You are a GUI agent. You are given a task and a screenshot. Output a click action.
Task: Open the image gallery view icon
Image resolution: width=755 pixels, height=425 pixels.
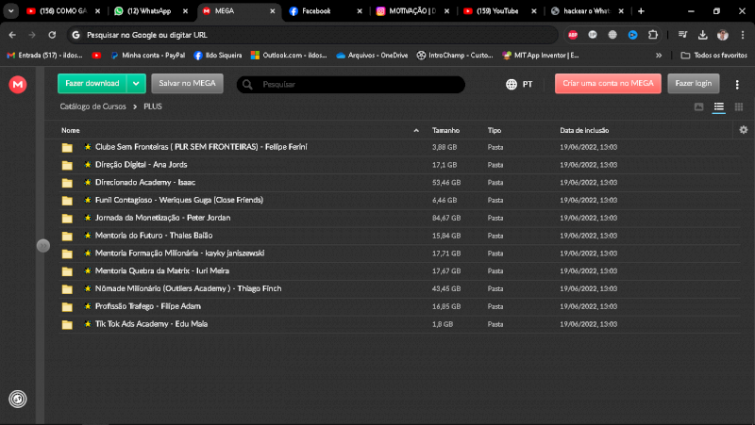coord(698,107)
